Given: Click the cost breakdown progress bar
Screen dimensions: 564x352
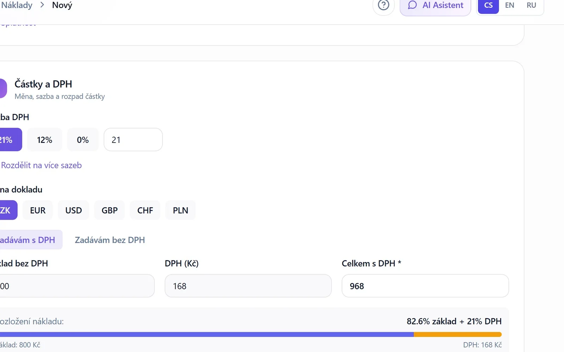Looking at the screenshot, I should pyautogui.click(x=250, y=334).
